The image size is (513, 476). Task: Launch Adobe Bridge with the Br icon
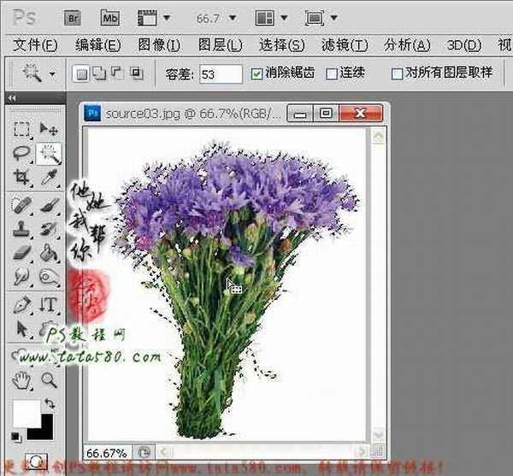coord(72,17)
